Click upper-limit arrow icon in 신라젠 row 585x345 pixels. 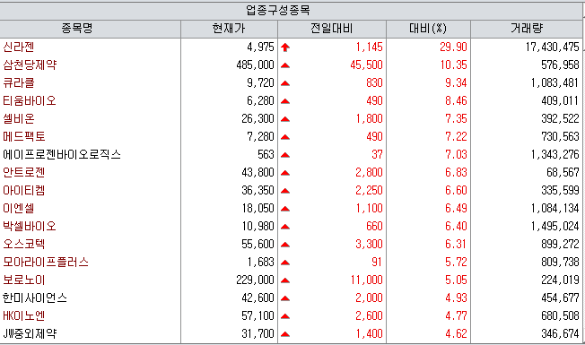[x=285, y=47]
